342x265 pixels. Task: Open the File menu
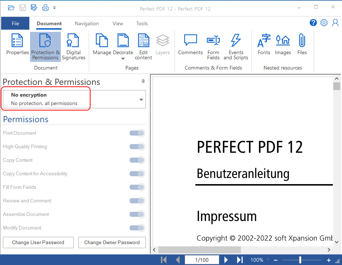click(x=15, y=23)
